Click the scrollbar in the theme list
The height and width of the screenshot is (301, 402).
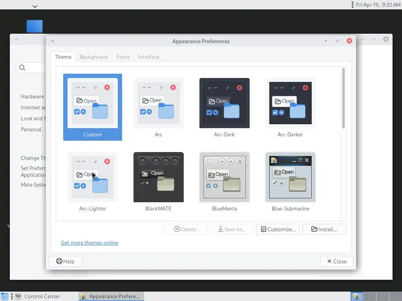[344, 98]
